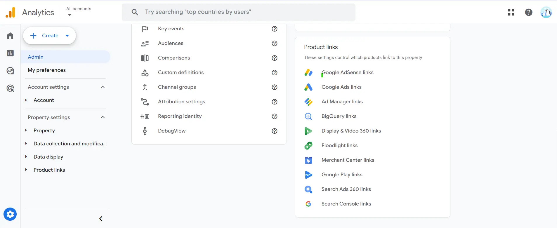Click the Floodlight logo icon
557x228 pixels.
(308, 145)
